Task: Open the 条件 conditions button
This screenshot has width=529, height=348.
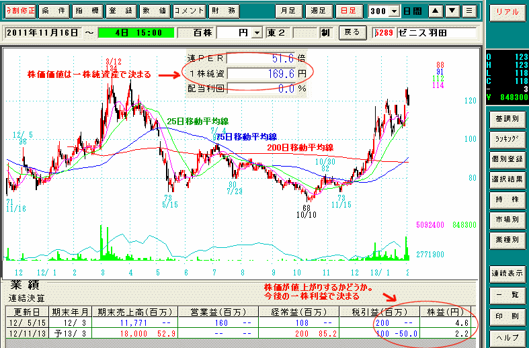Action: [x=54, y=11]
